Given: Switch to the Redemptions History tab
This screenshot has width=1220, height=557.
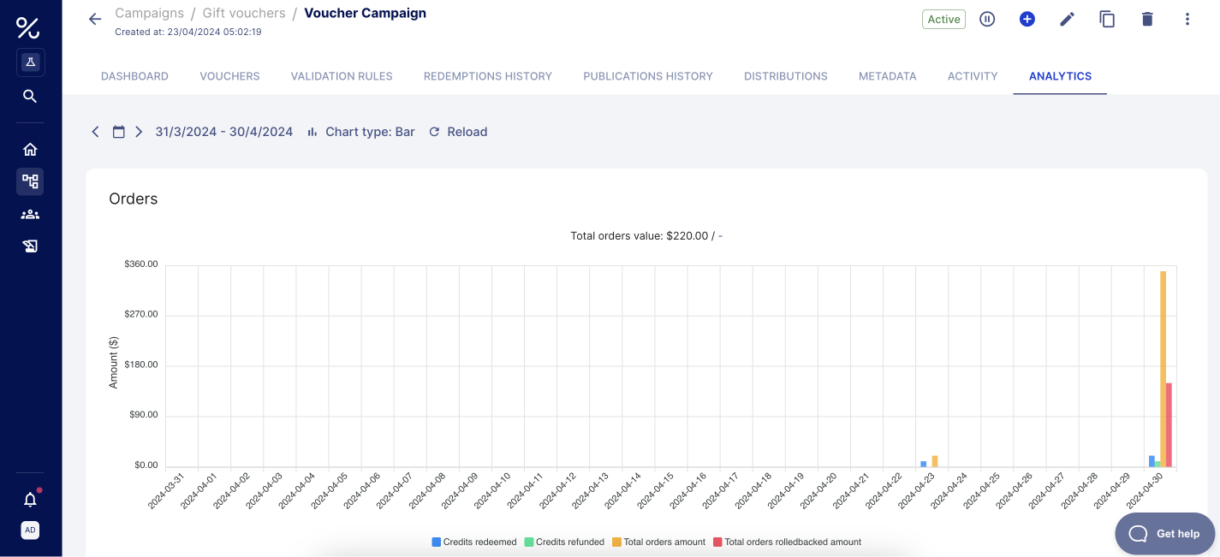Looking at the screenshot, I should tap(487, 76).
